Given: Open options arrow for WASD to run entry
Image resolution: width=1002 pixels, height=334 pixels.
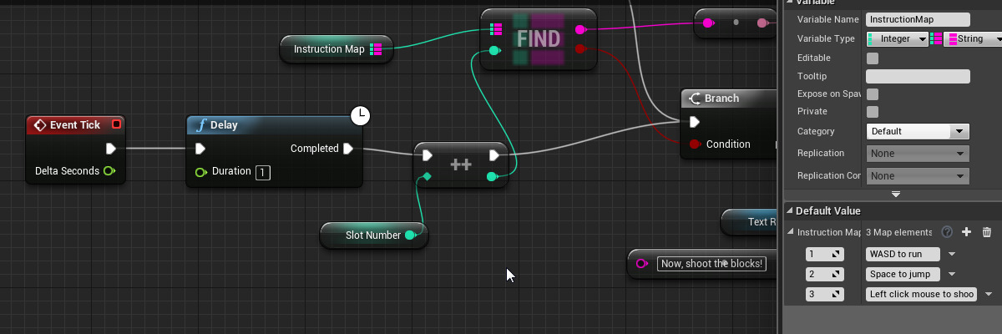Looking at the screenshot, I should point(952,254).
